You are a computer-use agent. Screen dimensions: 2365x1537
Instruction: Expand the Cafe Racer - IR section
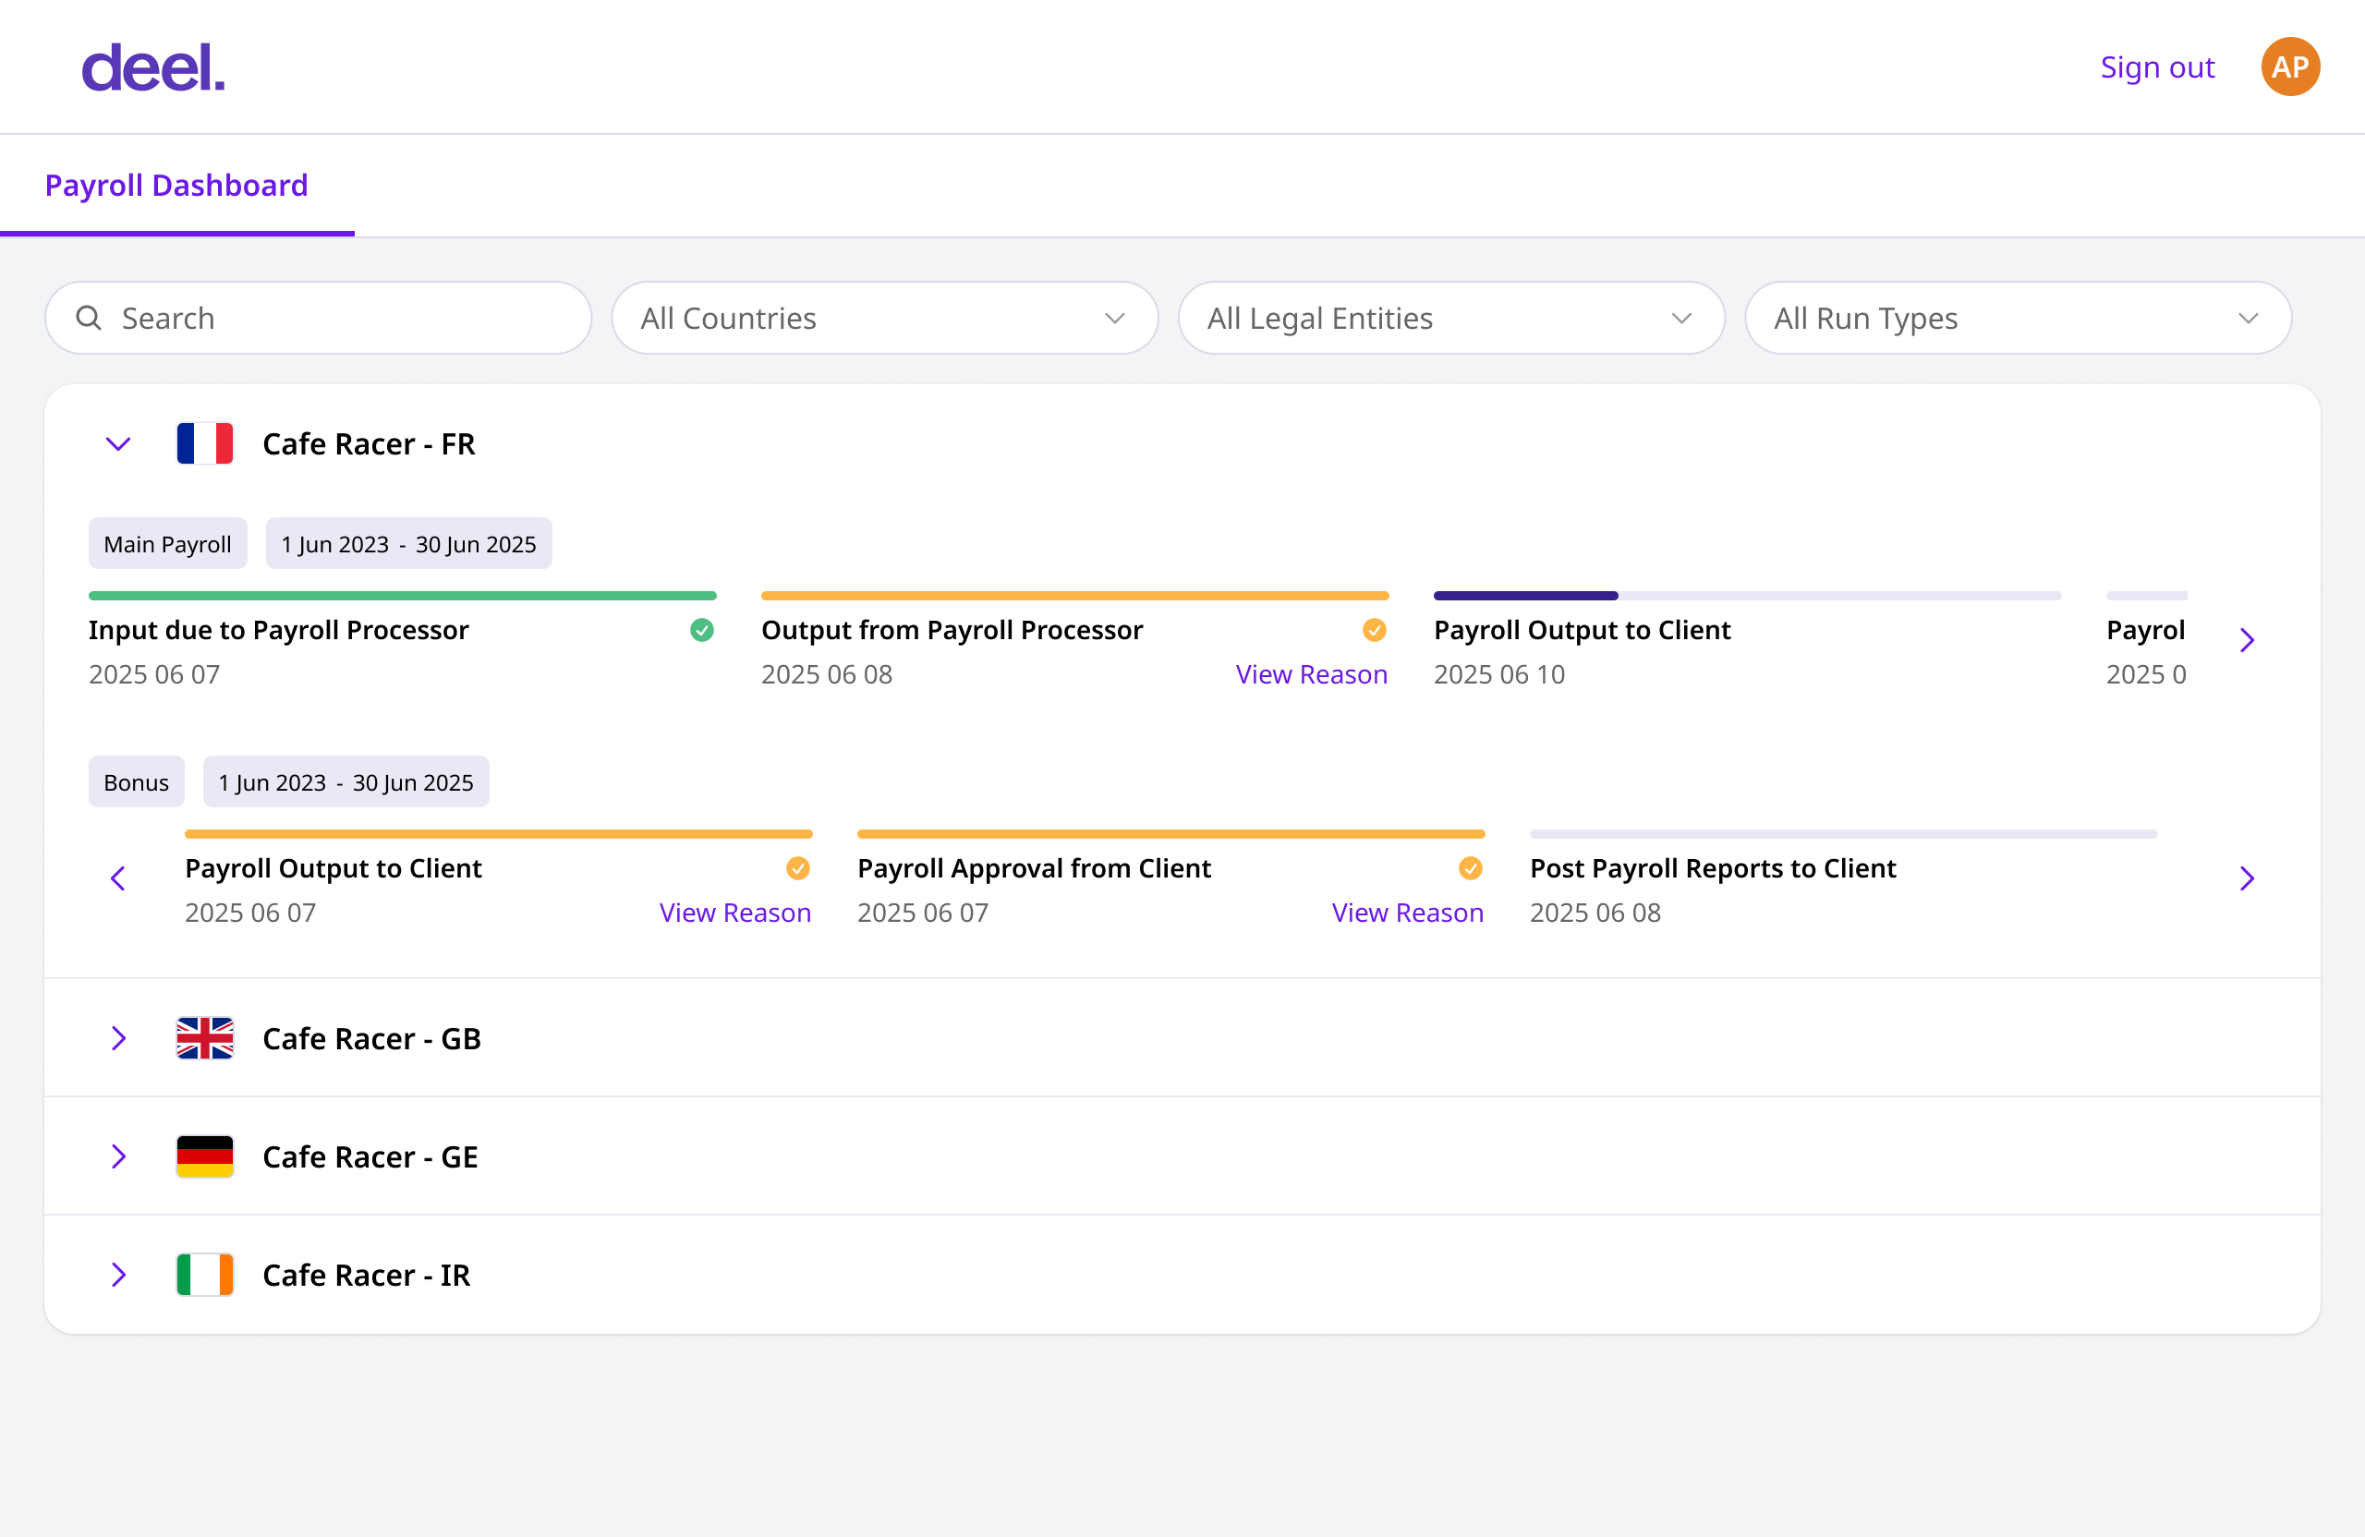pyautogui.click(x=118, y=1275)
